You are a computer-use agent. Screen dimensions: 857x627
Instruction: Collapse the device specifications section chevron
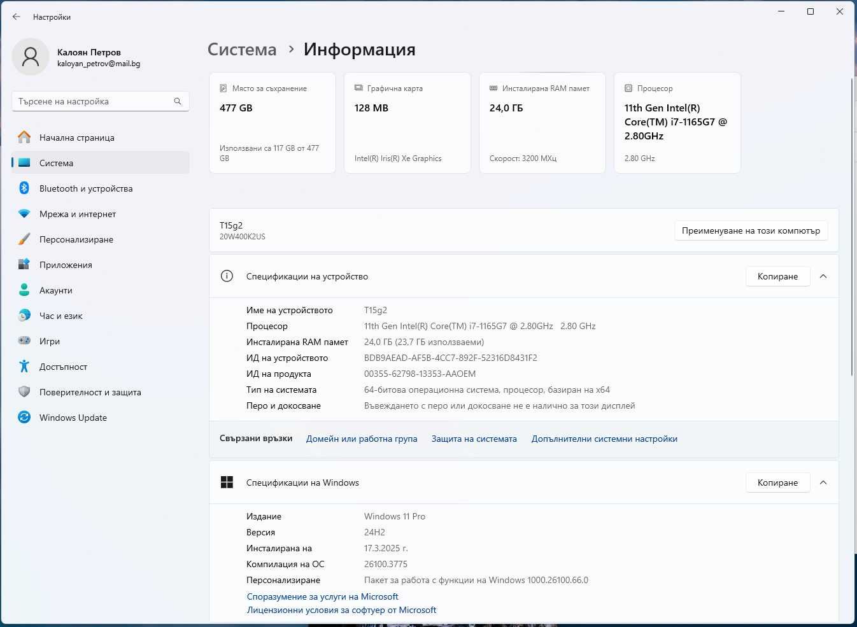[823, 276]
